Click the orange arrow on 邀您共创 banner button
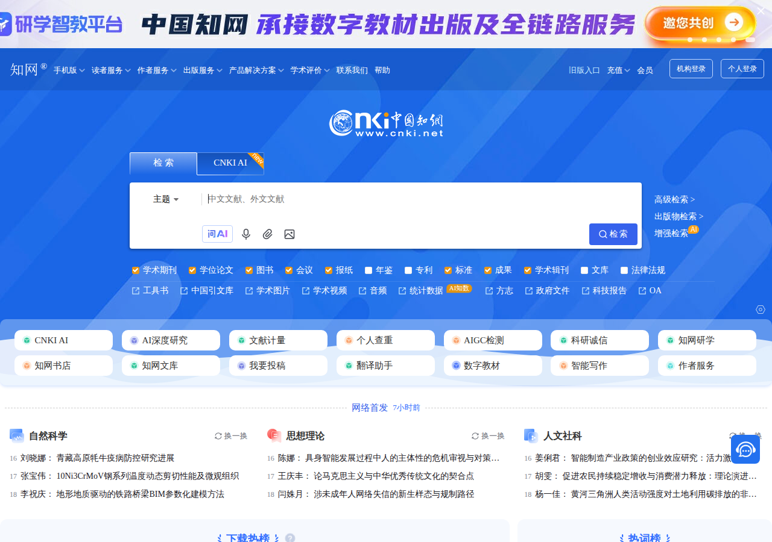 [733, 23]
